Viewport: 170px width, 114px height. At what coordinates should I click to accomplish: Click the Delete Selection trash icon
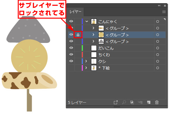pos(157,102)
